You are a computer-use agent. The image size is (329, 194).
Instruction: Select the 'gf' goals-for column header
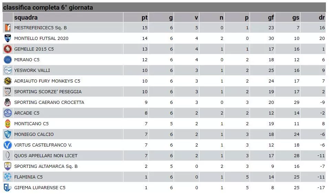point(271,18)
